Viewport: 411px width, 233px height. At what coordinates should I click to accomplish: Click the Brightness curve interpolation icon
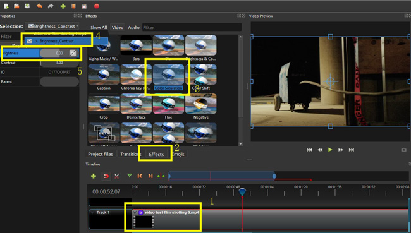tap(73, 53)
